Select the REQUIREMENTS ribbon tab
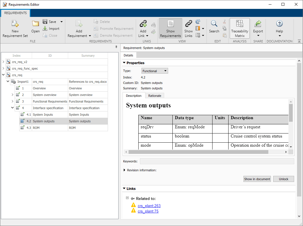The width and height of the screenshot is (303, 226). (15, 13)
